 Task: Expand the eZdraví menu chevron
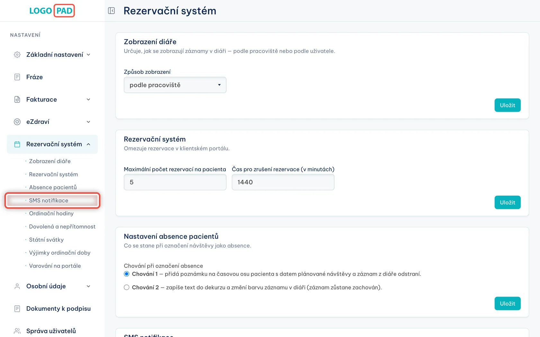click(x=88, y=122)
